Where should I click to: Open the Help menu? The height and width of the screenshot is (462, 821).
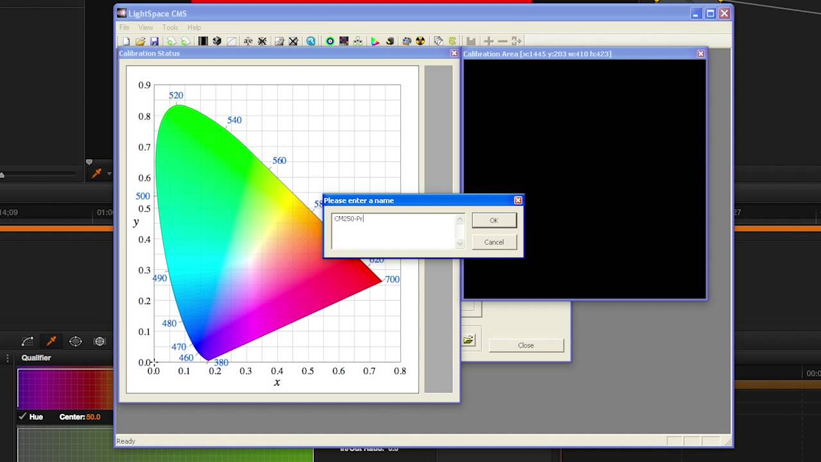[x=194, y=28]
